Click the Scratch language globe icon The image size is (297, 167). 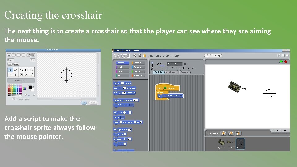pos(135,56)
